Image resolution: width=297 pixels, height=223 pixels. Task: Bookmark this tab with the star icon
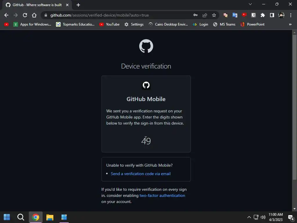coord(214,15)
